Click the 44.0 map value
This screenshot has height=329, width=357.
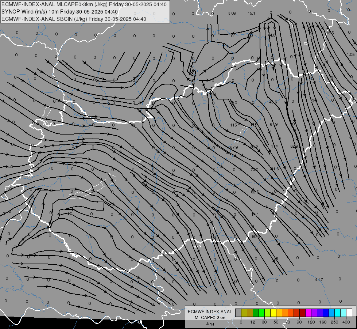(271, 35)
